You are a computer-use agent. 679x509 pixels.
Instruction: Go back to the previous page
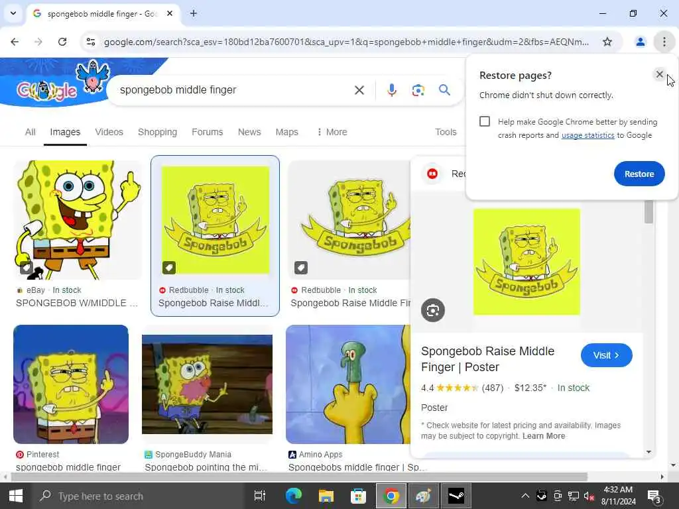pos(15,42)
